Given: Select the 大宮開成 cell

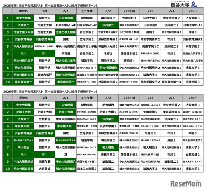Looking at the screenshot, I should coord(44,169).
